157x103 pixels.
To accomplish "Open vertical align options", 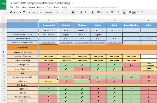I will point(118,12).
